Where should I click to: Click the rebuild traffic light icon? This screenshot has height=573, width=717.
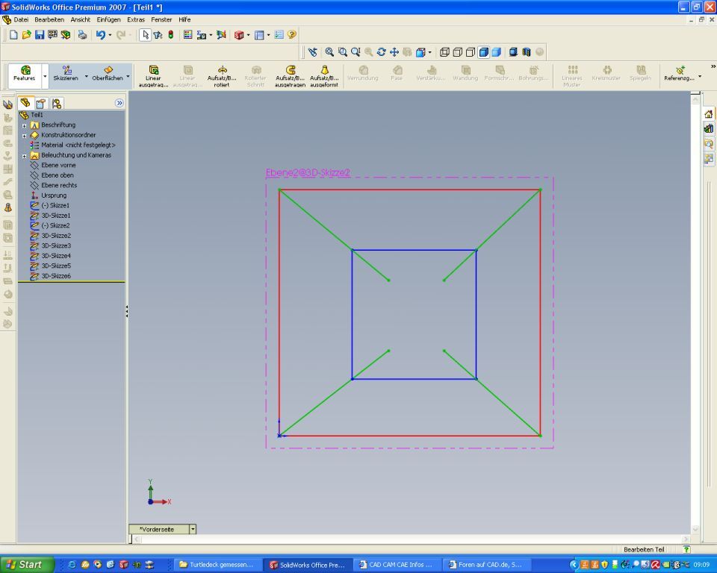pyautogui.click(x=170, y=35)
